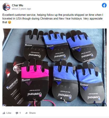Click the gray Barehand glove in photo
This screenshot has height=118, width=109.
coord(35,44)
